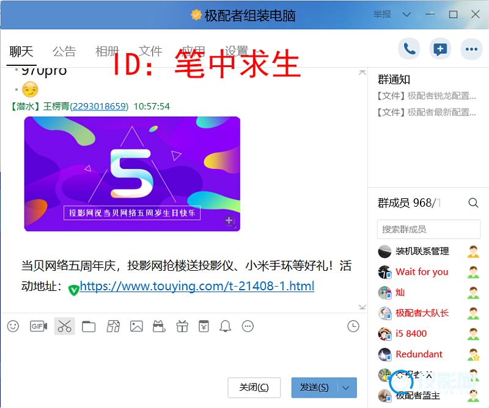Click the avatar of 极配者大队长
Screen dimensions: 489x408
pyautogui.click(x=384, y=313)
